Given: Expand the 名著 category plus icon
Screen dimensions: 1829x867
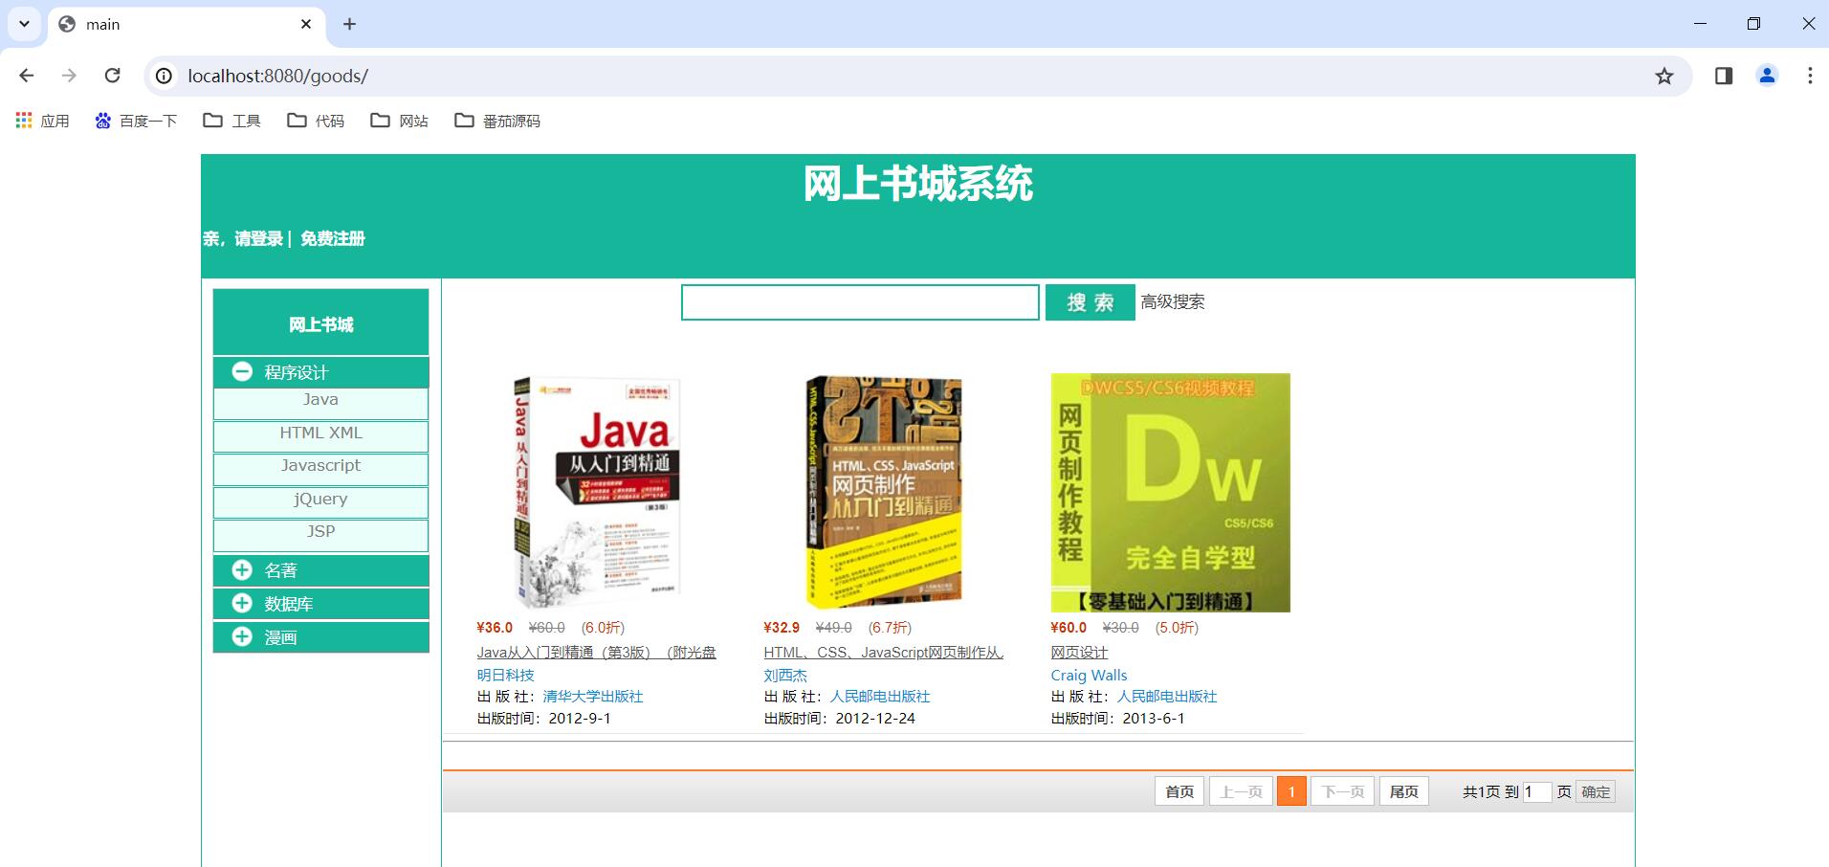Looking at the screenshot, I should pos(242,570).
